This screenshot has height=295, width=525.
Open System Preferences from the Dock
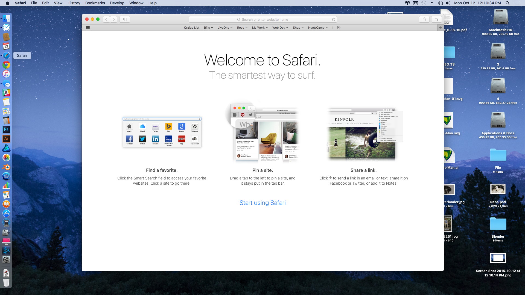click(6, 259)
